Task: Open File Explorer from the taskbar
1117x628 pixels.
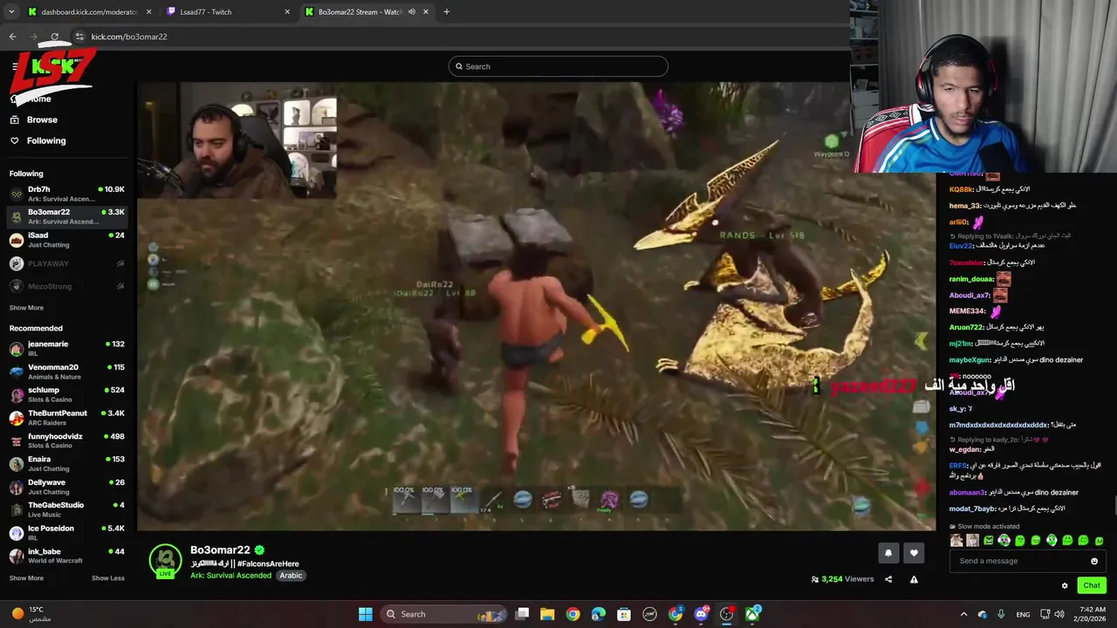Action: (547, 614)
